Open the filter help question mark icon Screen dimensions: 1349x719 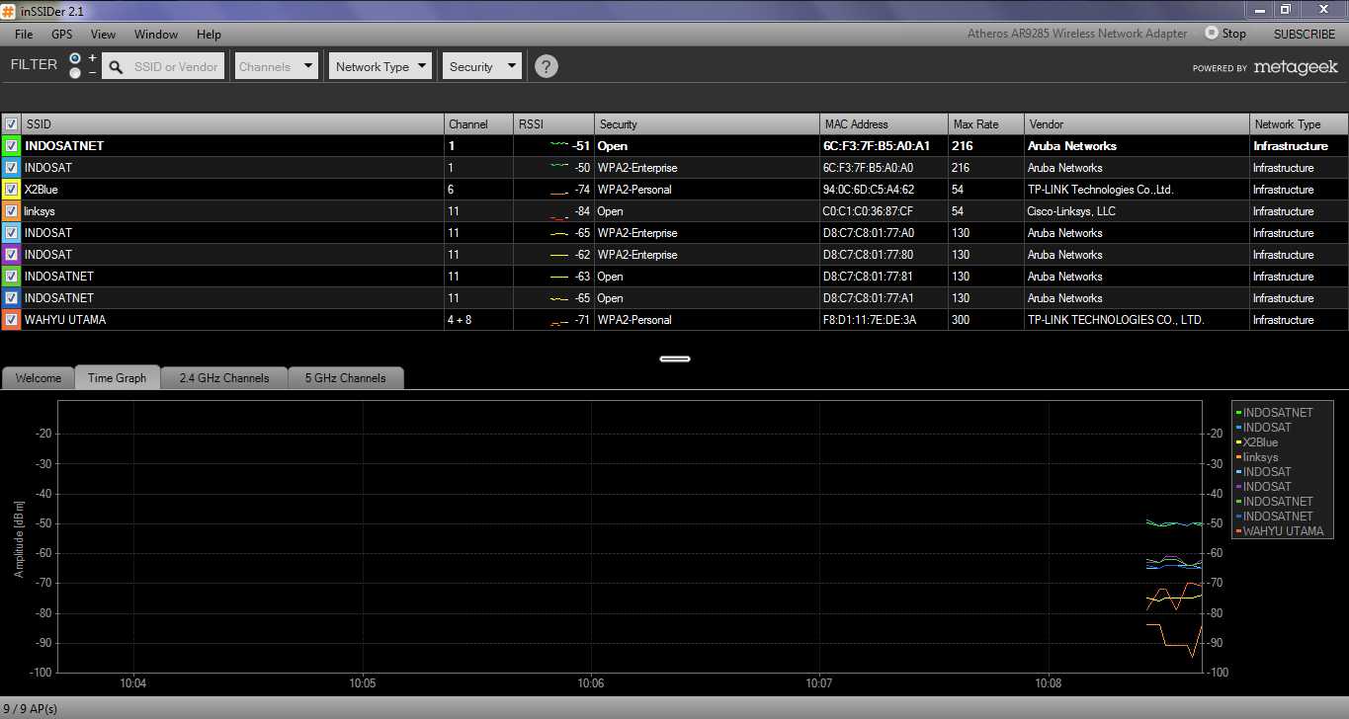pyautogui.click(x=546, y=66)
